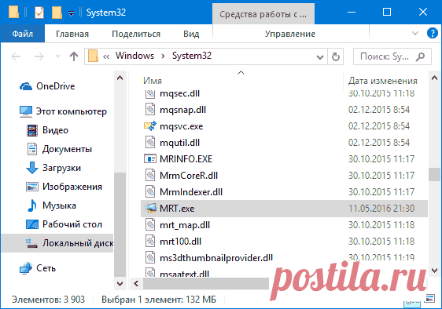Sort by Дата изменения column header
Viewport: 442px width, 309px height.
(382, 81)
